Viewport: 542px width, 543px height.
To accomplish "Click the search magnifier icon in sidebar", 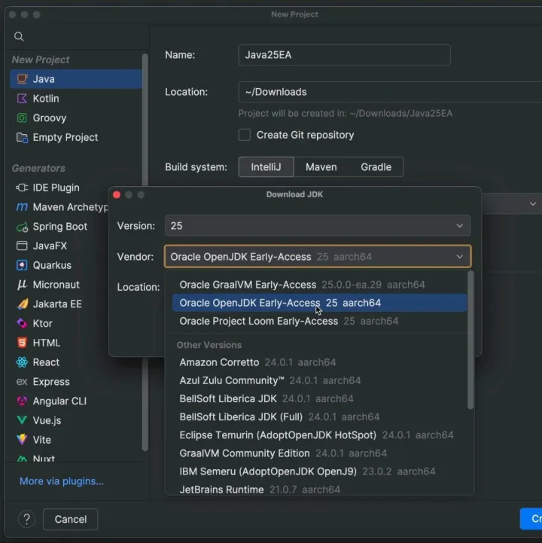I will [19, 36].
